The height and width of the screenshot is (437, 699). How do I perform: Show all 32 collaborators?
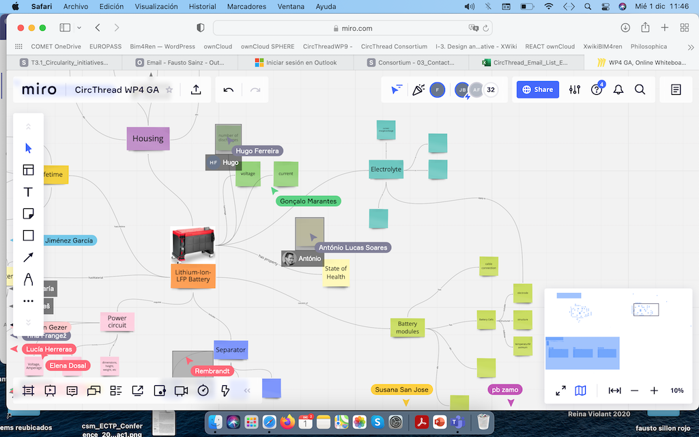coord(491,89)
